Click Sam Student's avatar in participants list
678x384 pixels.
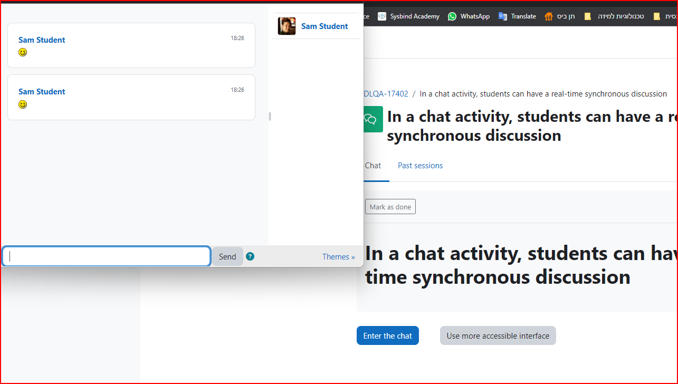[x=287, y=26]
